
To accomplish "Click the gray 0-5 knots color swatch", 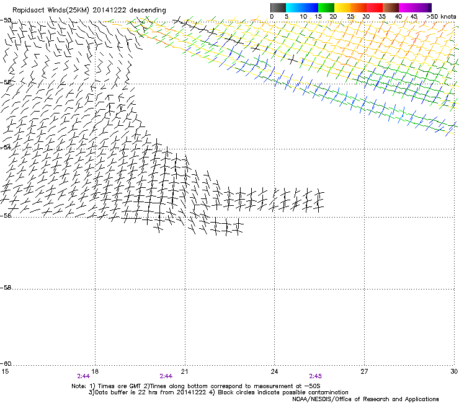I will tap(278, 7).
